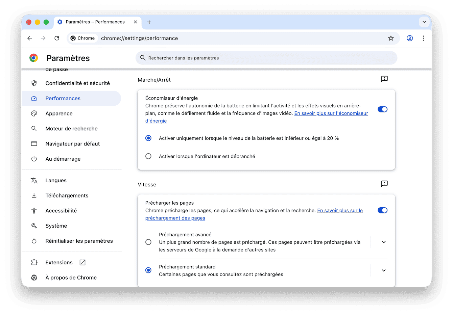Viewport: 453px width, 315px height.
Task: Disable the Économiseur d'énergie toggle
Action: pyautogui.click(x=382, y=109)
